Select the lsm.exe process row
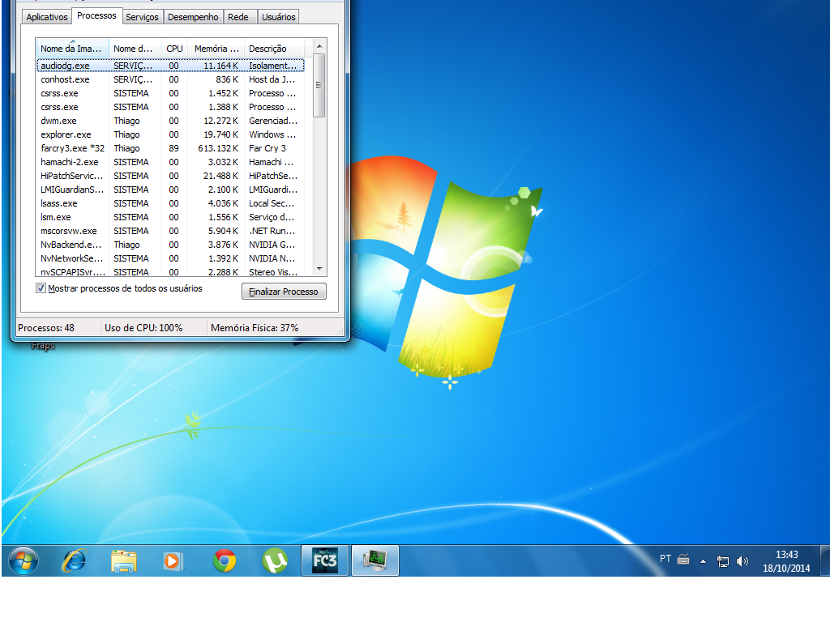The height and width of the screenshot is (622, 830). coord(170,217)
